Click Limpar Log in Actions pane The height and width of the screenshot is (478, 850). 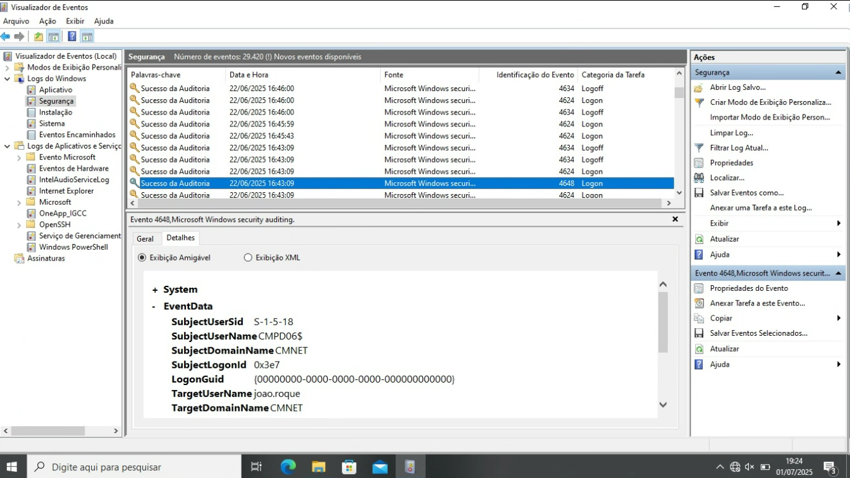(x=731, y=133)
